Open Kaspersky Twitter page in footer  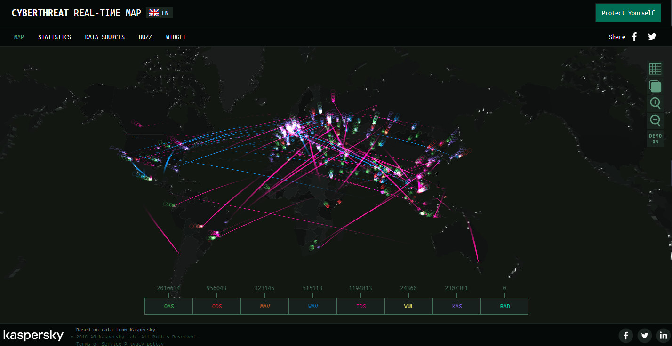click(645, 335)
